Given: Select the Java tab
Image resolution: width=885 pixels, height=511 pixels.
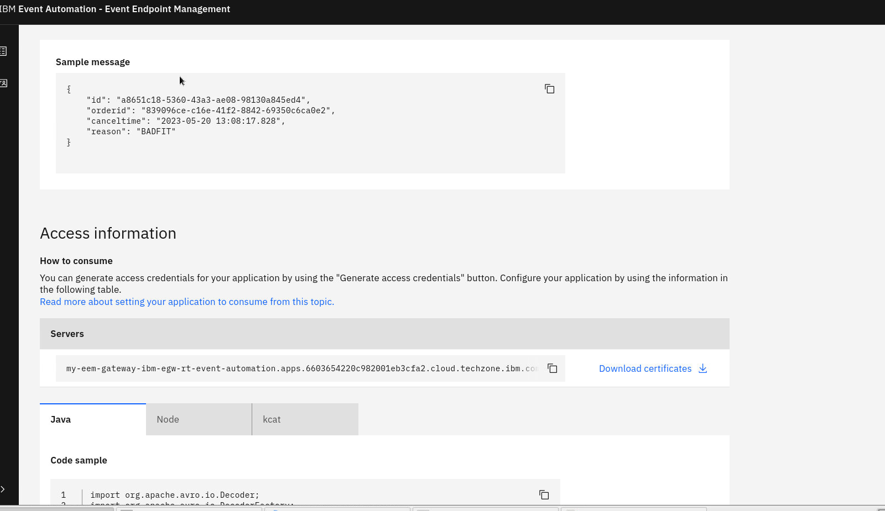Looking at the screenshot, I should 92,419.
